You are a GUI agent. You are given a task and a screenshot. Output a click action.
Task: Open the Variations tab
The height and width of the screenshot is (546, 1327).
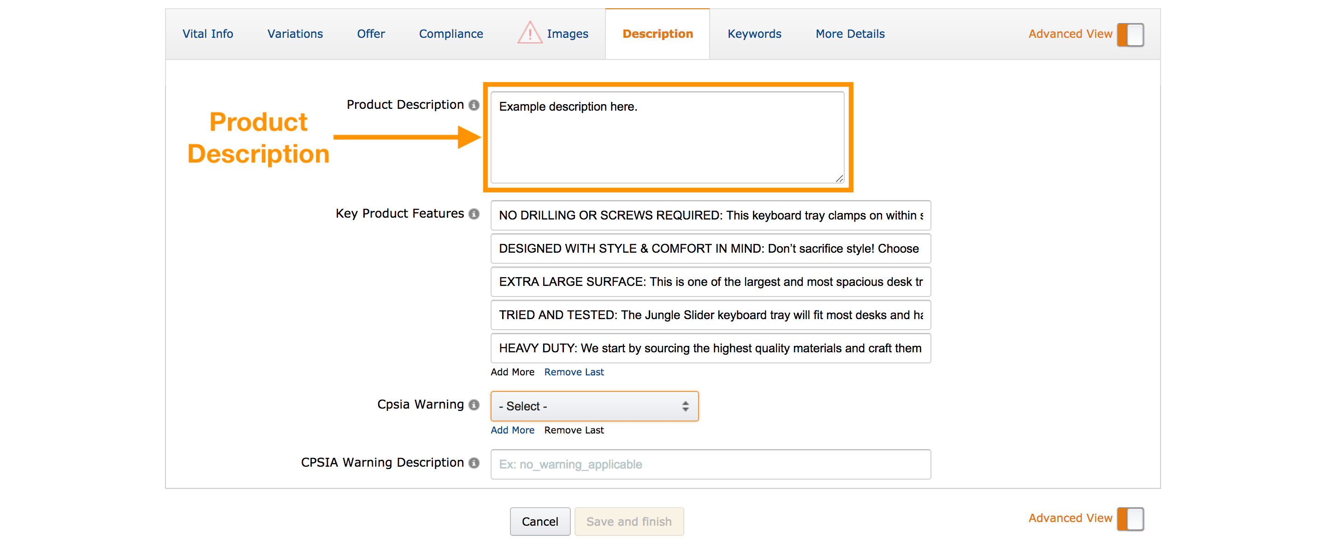pyautogui.click(x=295, y=34)
